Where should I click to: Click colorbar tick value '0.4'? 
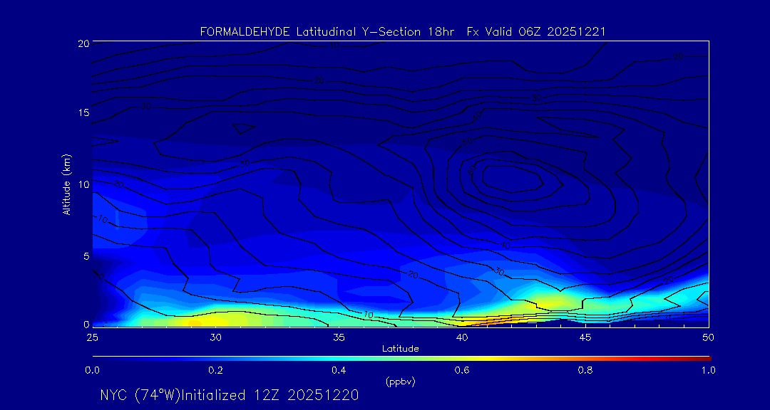339,370
